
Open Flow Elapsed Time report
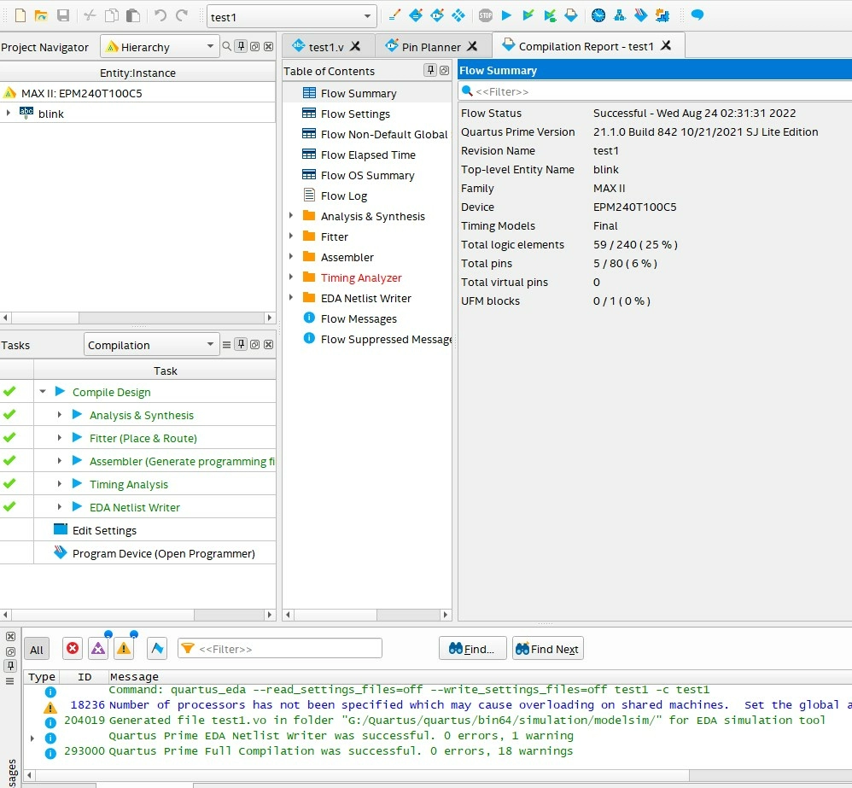368,155
